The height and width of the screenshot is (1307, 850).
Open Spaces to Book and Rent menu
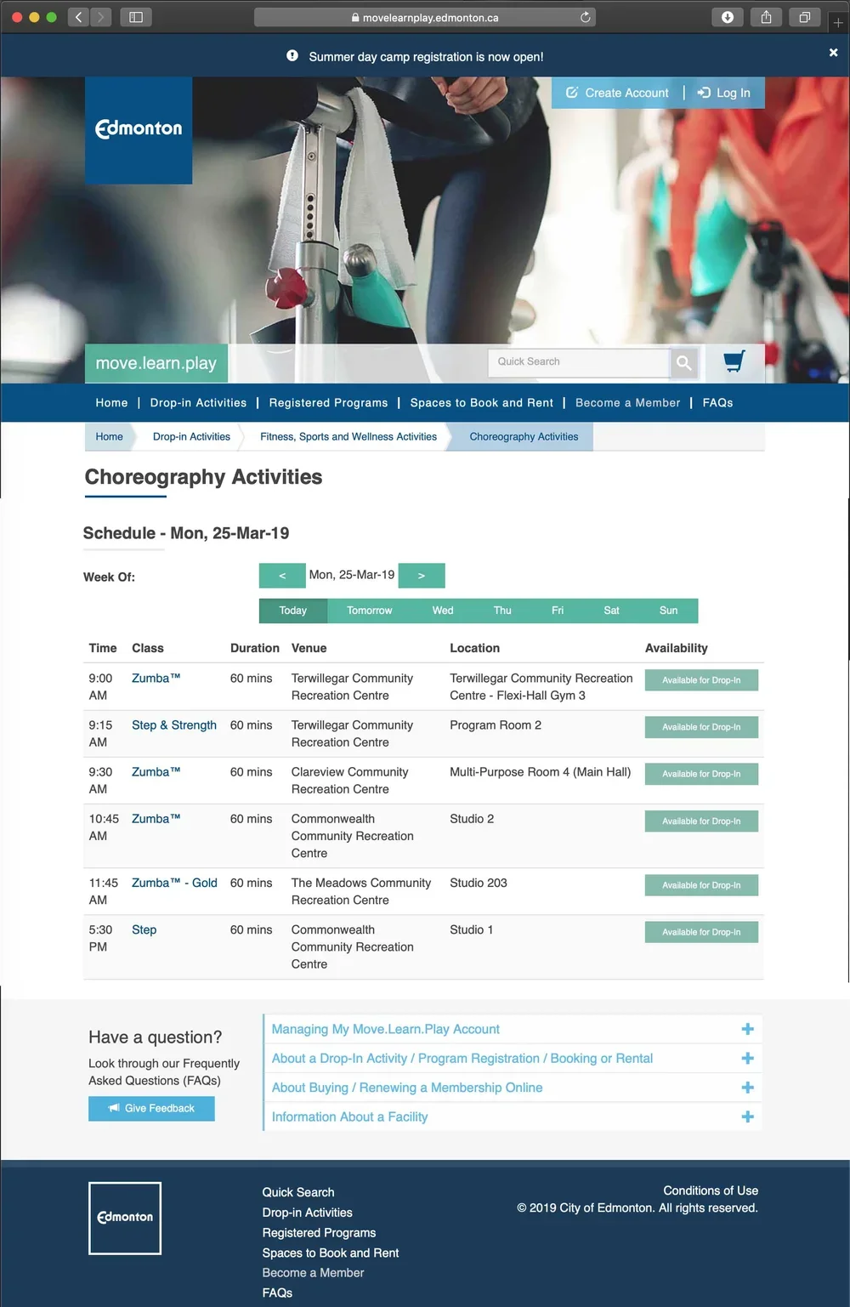(481, 403)
